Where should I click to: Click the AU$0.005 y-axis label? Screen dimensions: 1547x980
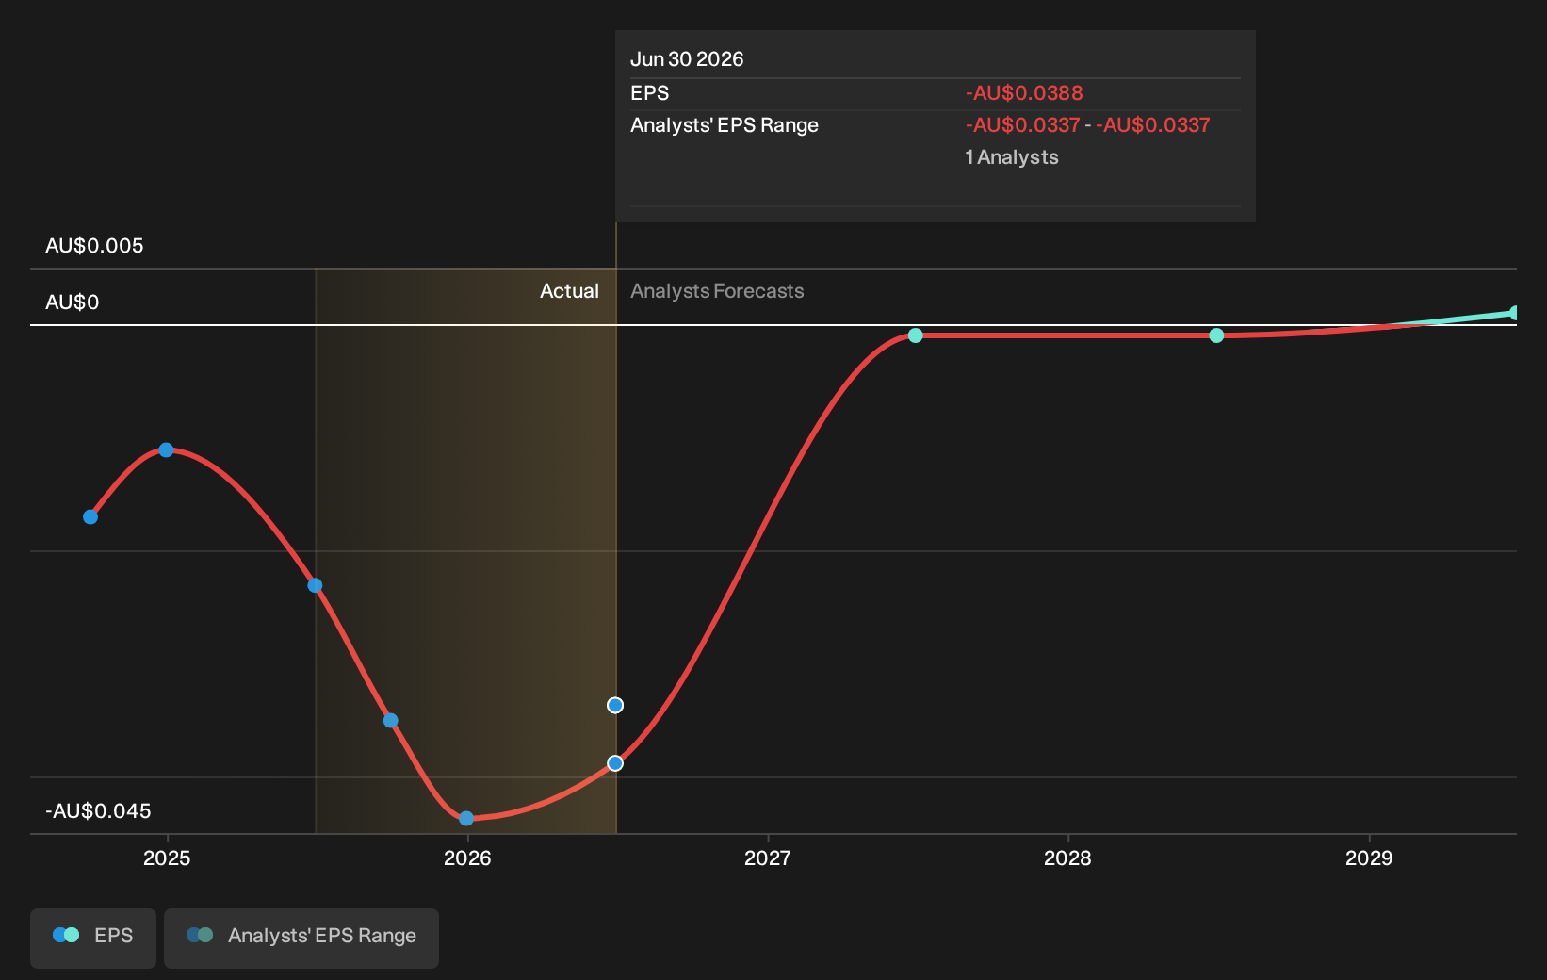pyautogui.click(x=94, y=246)
